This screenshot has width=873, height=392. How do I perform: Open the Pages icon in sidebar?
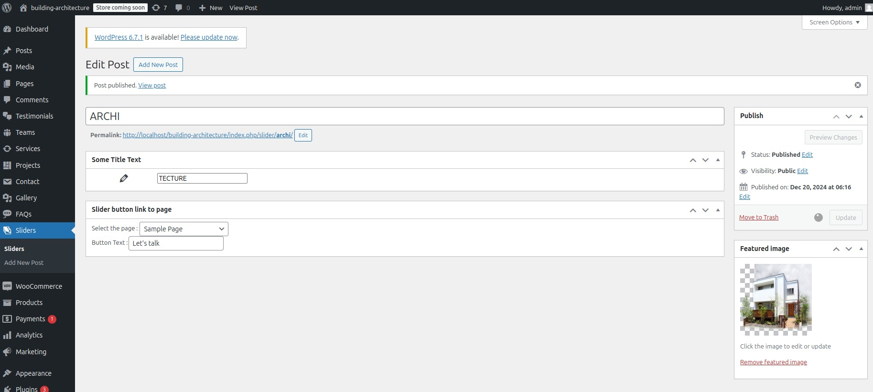point(7,84)
